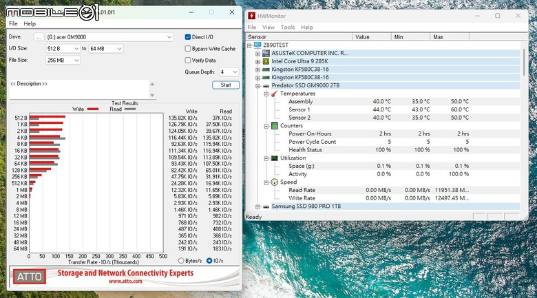
Task: Collapse the Utilization section
Action: coord(266,158)
